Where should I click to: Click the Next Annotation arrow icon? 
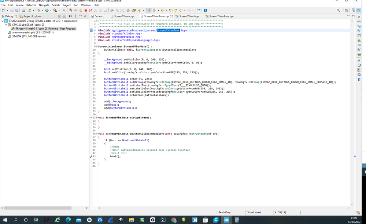[x=154, y=10]
